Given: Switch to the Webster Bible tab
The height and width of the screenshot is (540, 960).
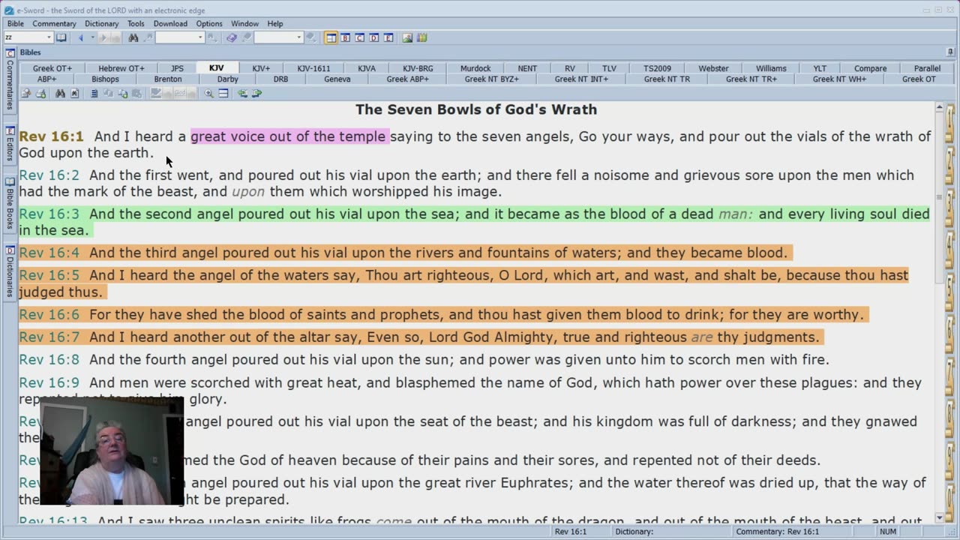Looking at the screenshot, I should coord(713,68).
